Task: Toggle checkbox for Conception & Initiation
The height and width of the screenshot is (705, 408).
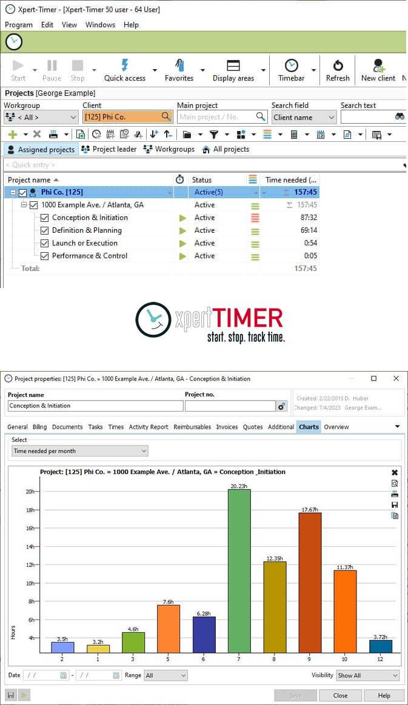Action: (44, 218)
